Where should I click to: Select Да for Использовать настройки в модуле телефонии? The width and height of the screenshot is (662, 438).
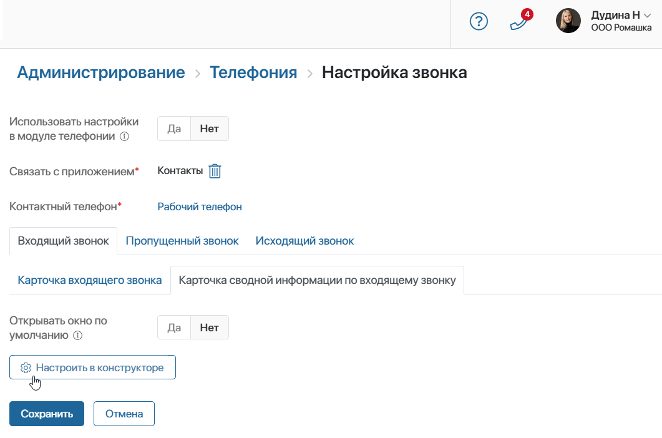pyautogui.click(x=174, y=129)
